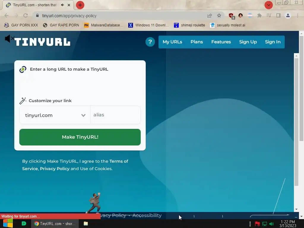Open the Sign In menu item
The image size is (304, 228).
[273, 42]
